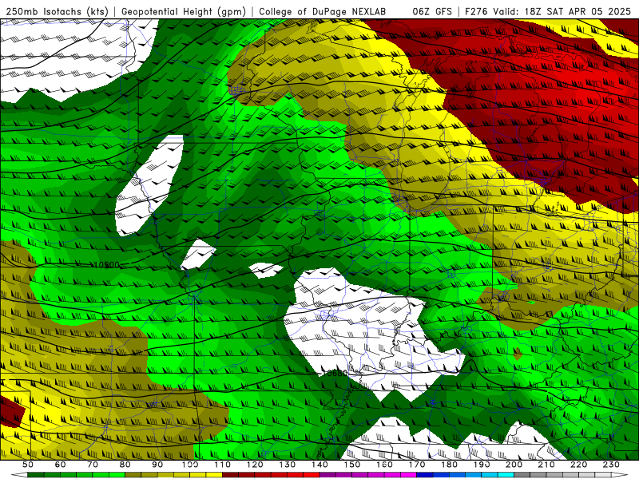Click the 200 value on the color scale

[514, 465]
